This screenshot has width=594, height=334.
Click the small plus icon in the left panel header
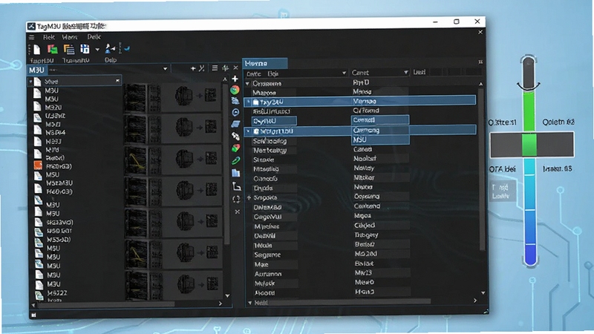tap(193, 68)
